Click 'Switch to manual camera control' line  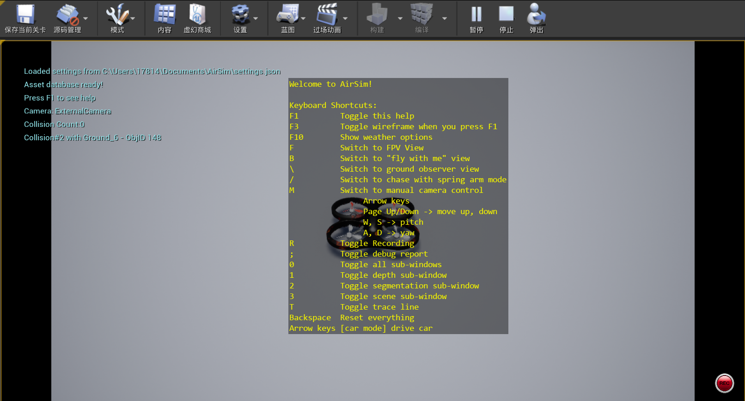pos(412,190)
